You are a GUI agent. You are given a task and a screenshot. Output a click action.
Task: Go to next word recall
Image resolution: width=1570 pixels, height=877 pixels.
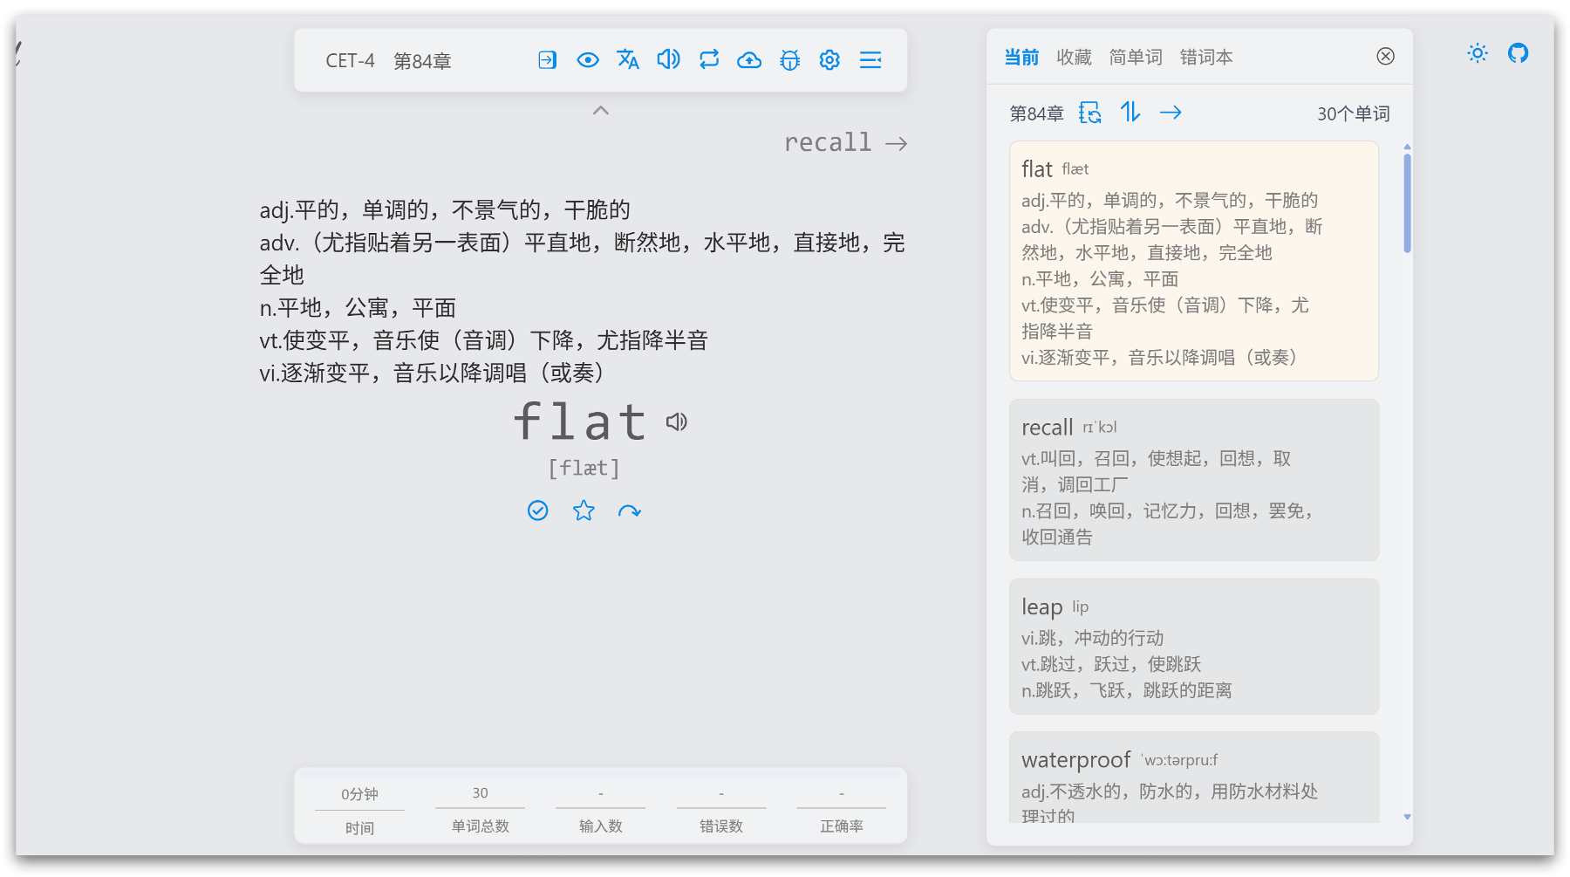pyautogui.click(x=846, y=142)
